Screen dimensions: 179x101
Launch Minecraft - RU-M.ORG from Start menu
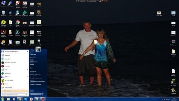click(15, 63)
